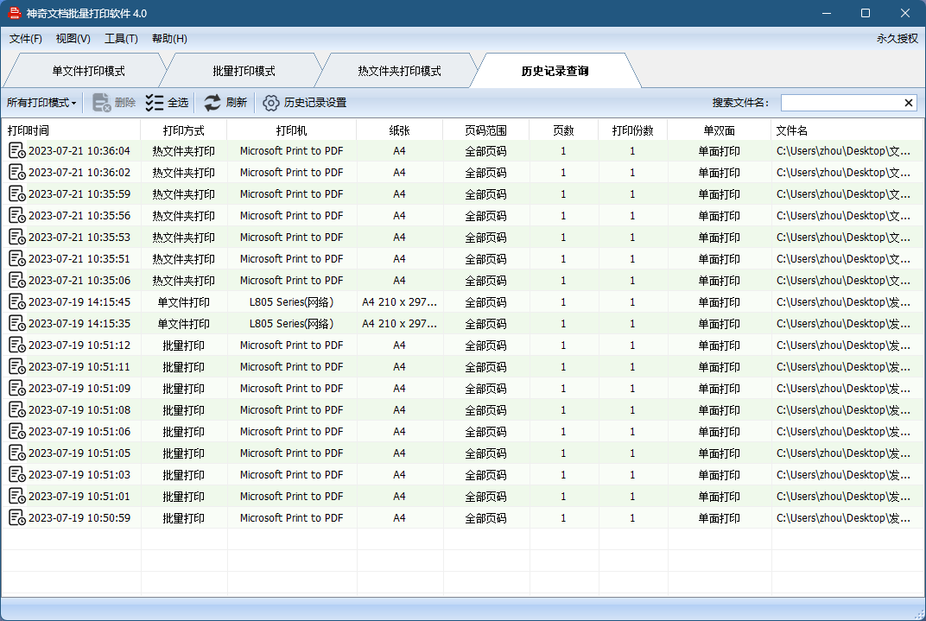
Task: Open the 帮助(H) menu
Action: [x=169, y=38]
